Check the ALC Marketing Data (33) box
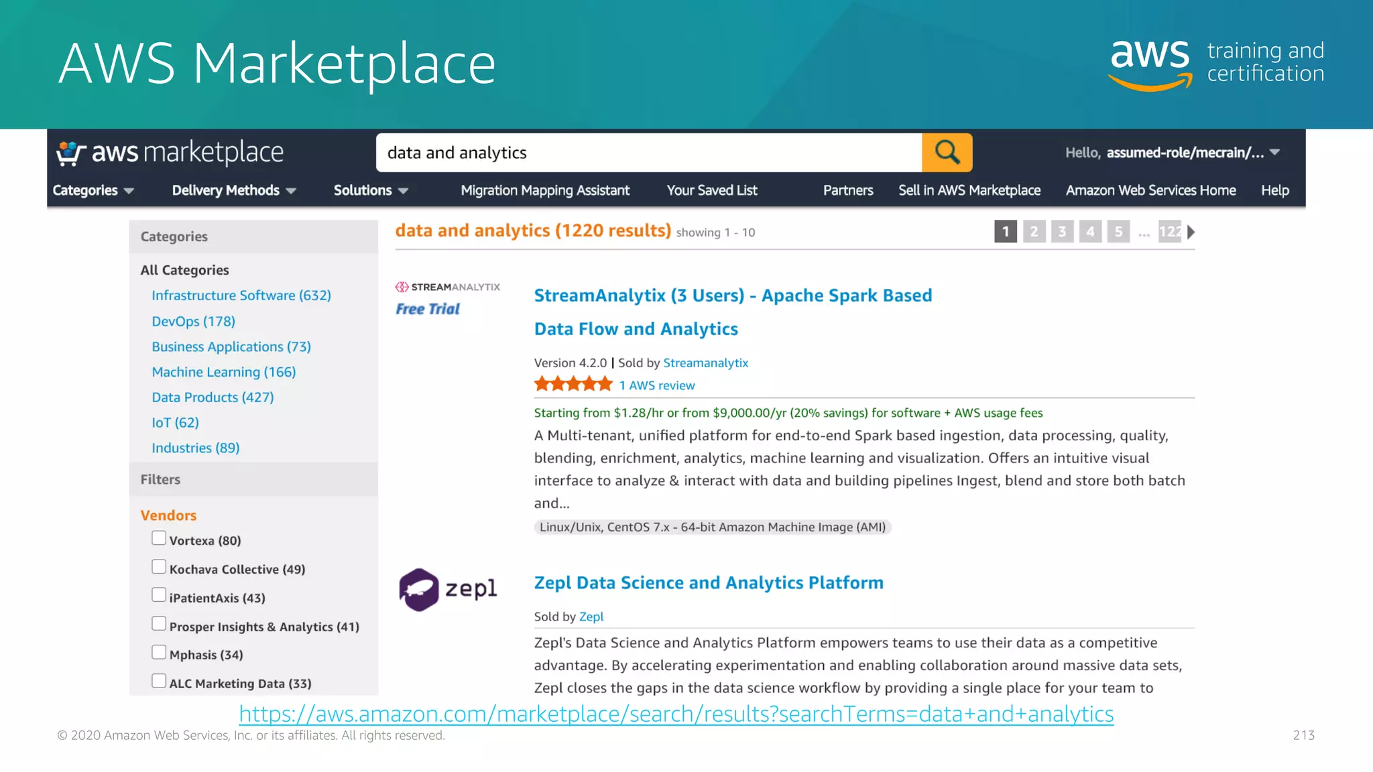 [159, 681]
